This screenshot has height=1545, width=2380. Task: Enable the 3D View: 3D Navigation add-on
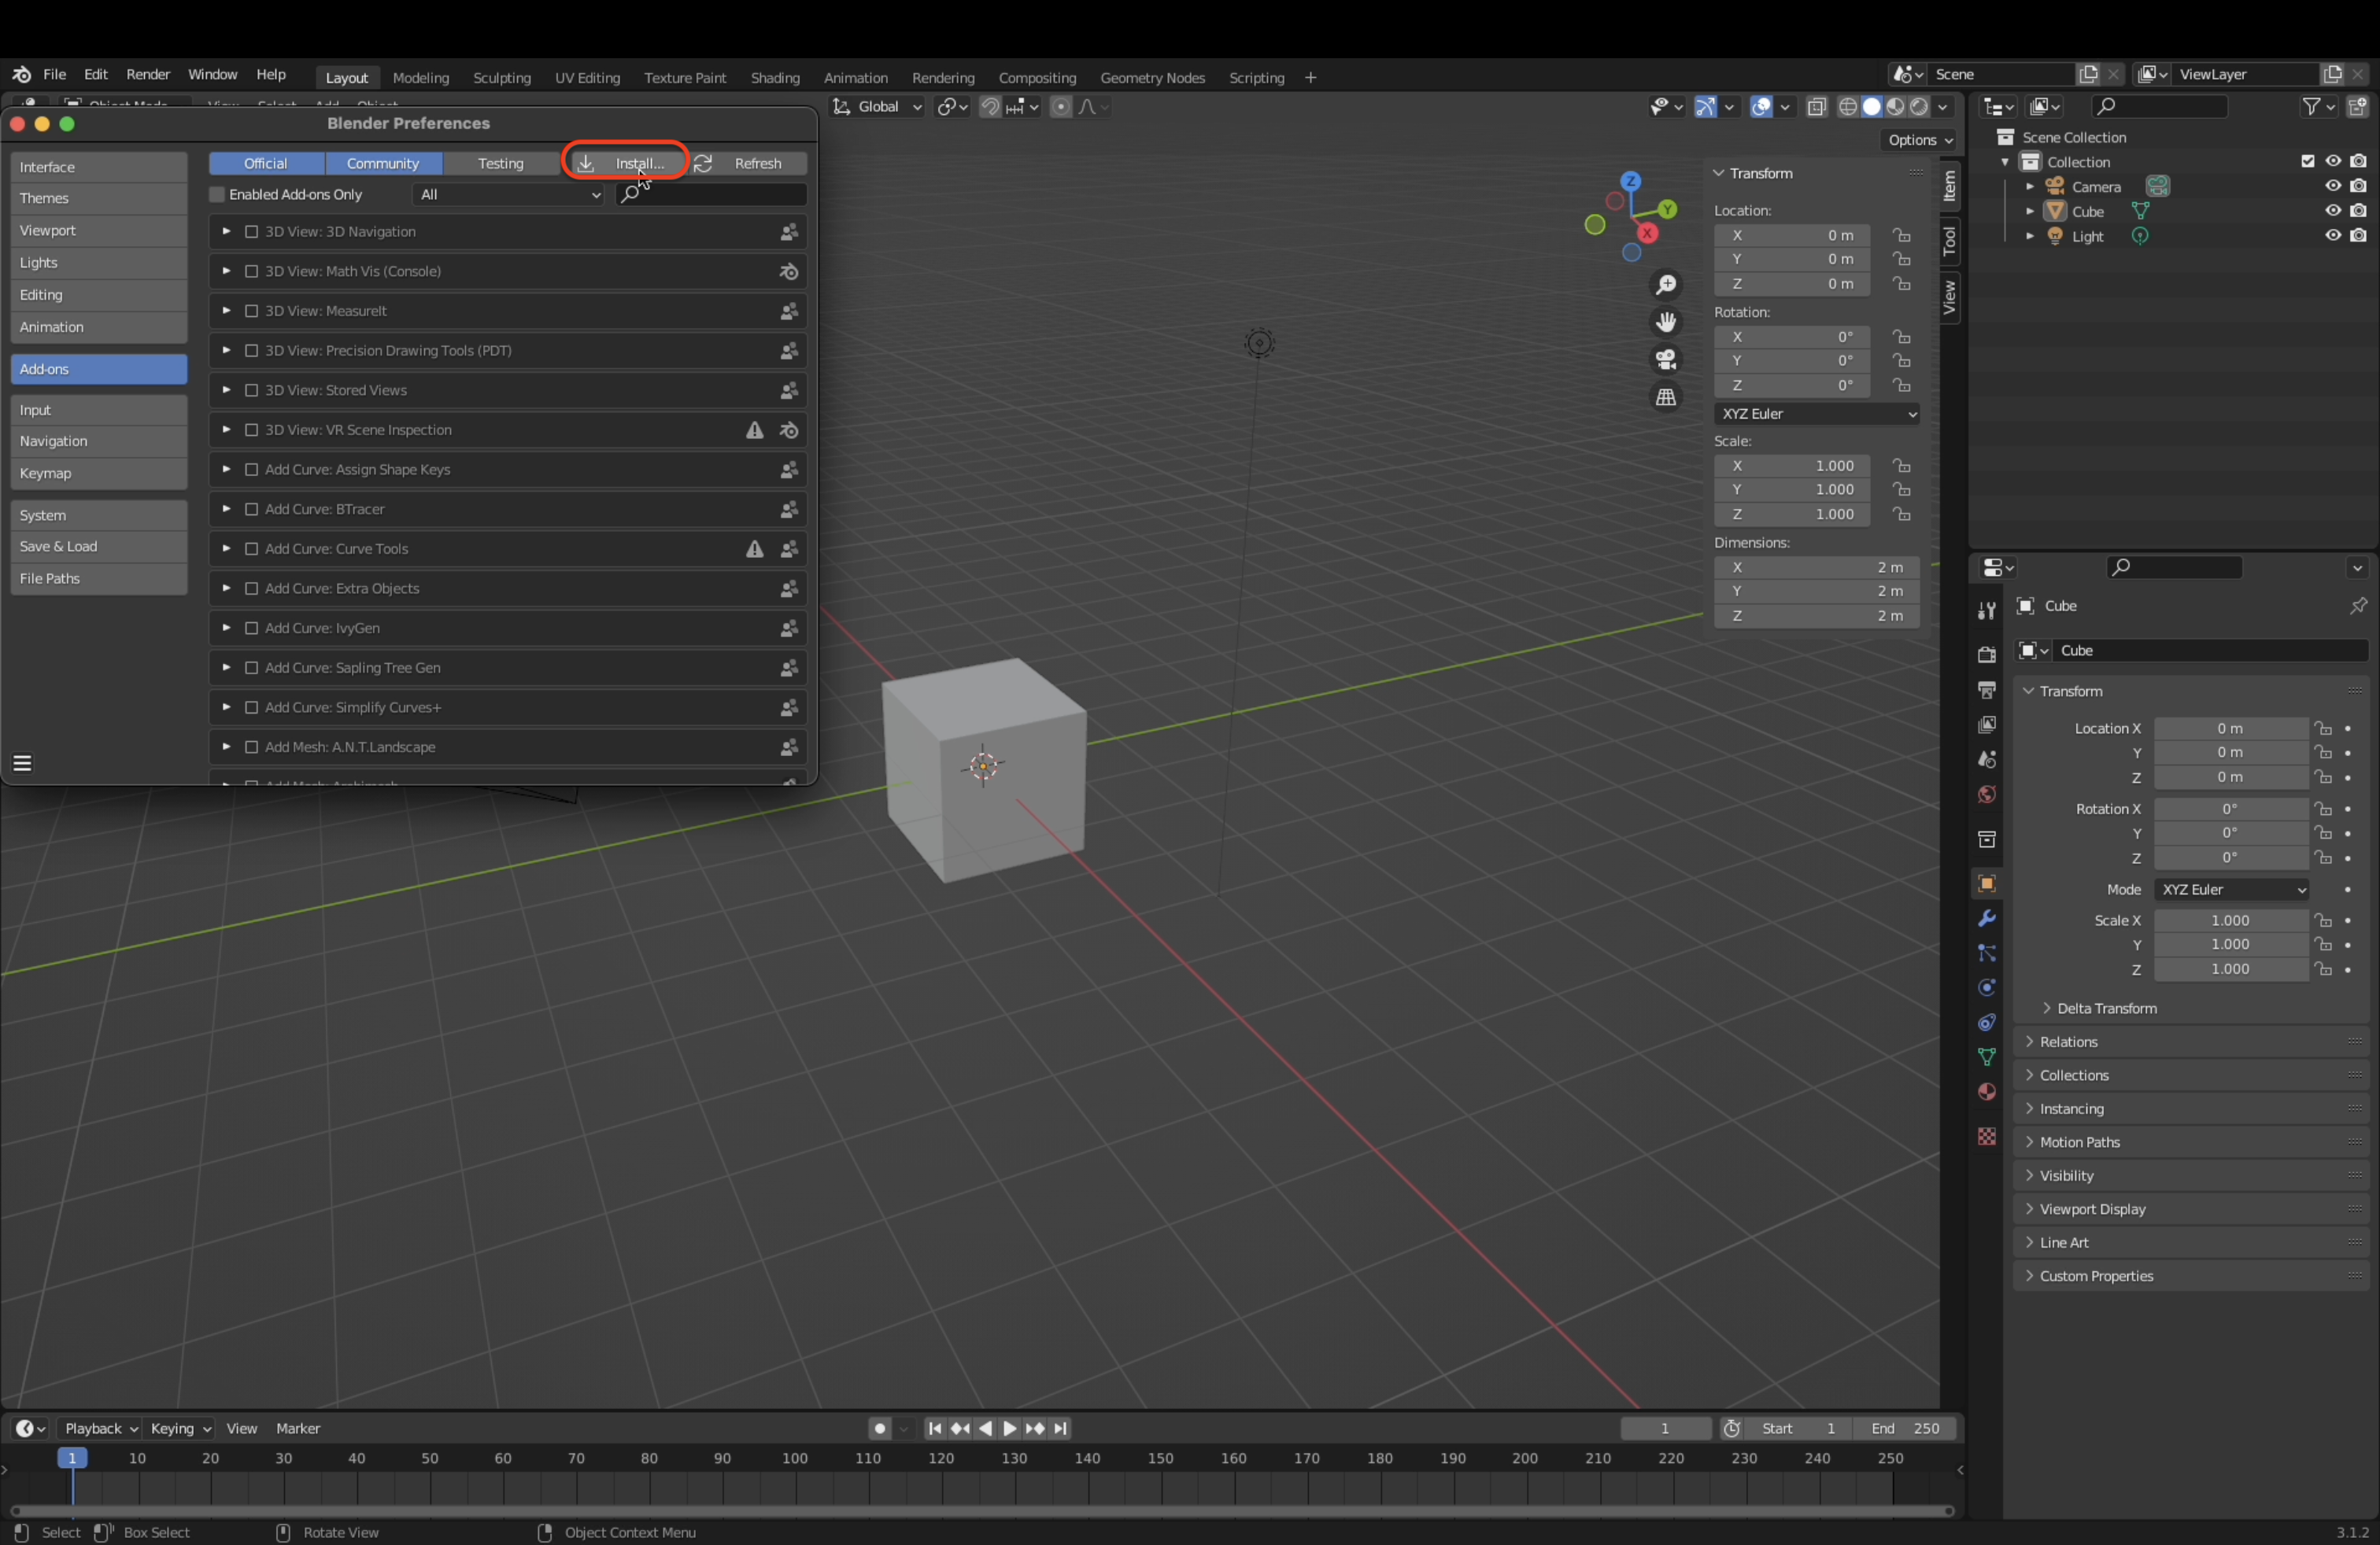[x=252, y=232]
